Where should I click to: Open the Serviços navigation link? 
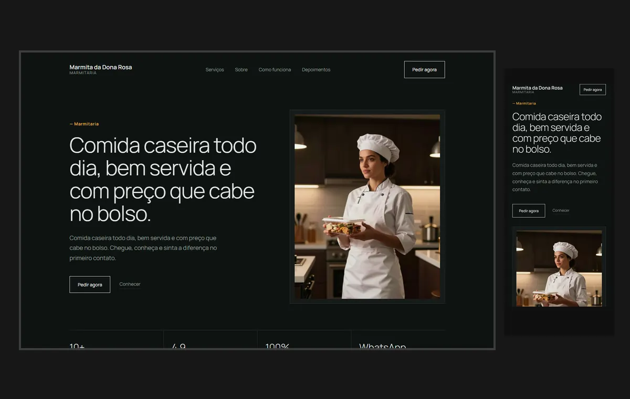click(215, 70)
